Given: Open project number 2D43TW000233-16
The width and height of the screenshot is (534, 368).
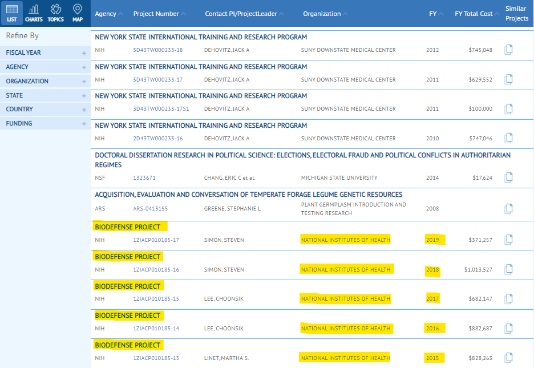Looking at the screenshot, I should pyautogui.click(x=157, y=139).
